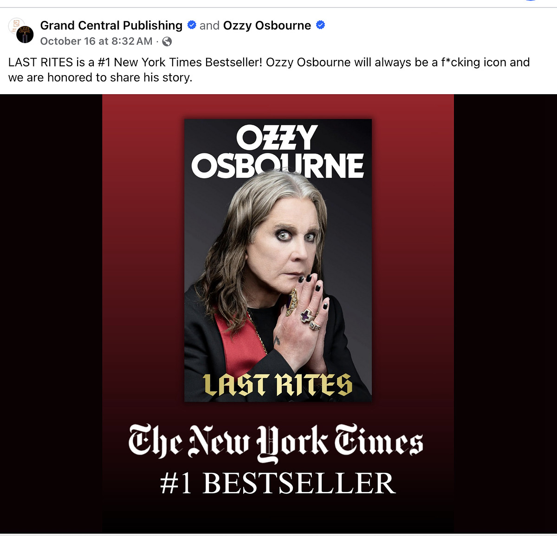
Task: Click the globe public audience icon
Action: pyautogui.click(x=167, y=42)
